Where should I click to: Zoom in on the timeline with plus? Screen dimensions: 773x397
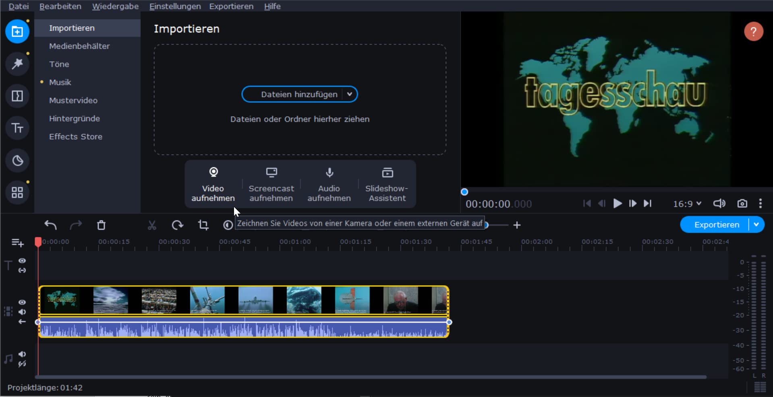click(x=517, y=225)
